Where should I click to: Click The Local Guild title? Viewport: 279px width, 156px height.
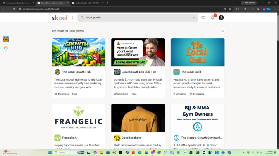click(x=191, y=72)
